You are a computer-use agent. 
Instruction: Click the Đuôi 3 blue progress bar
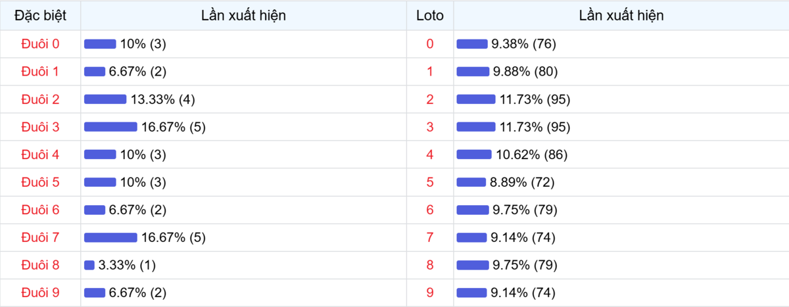(110, 127)
